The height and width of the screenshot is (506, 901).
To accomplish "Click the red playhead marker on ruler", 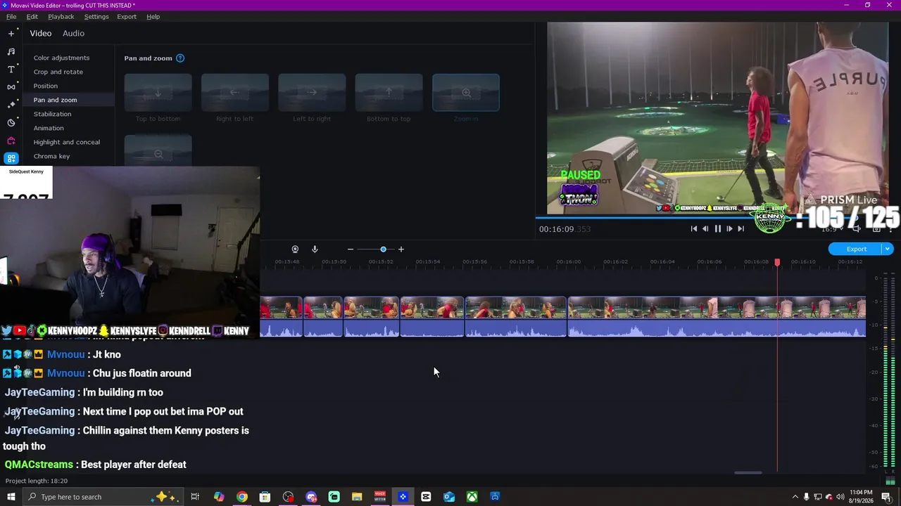I will (777, 262).
